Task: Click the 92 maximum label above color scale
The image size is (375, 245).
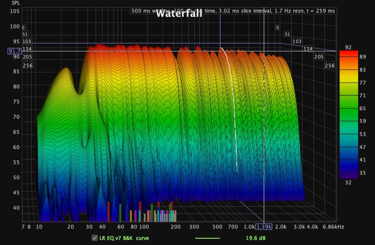Action: point(348,47)
